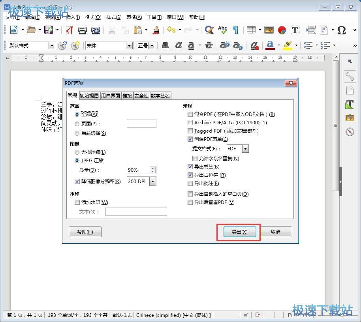Select the 页面(P) range radio button
361x322 pixels.
tap(77, 124)
